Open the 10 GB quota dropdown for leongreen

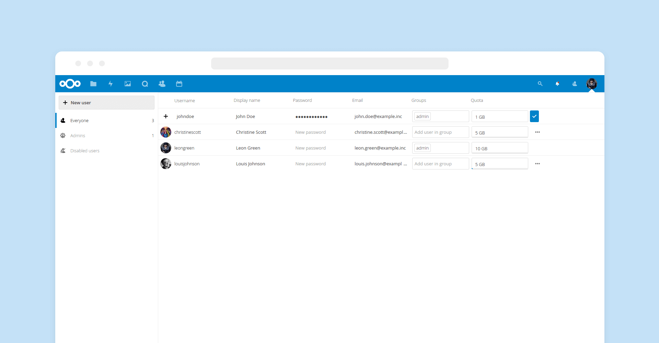point(500,148)
